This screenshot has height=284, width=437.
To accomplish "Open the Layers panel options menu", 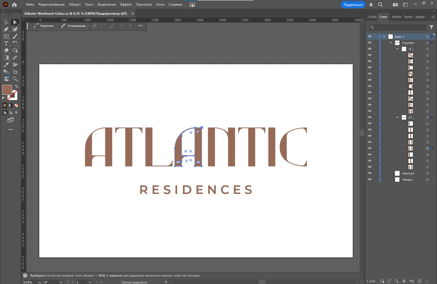I will pos(432,17).
